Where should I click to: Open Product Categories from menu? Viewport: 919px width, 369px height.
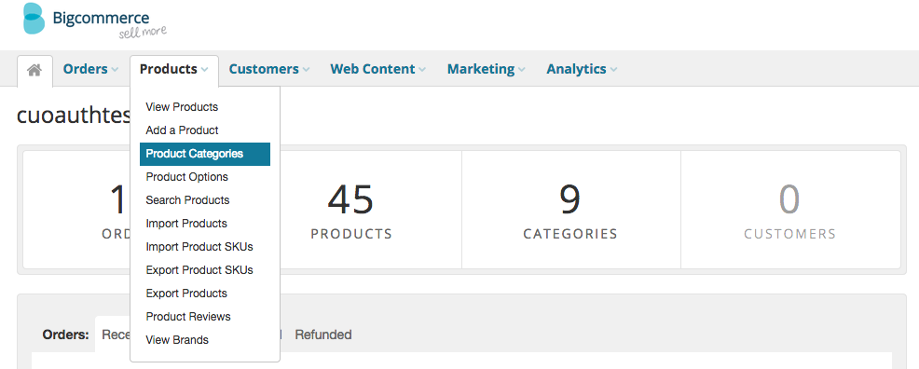click(204, 154)
